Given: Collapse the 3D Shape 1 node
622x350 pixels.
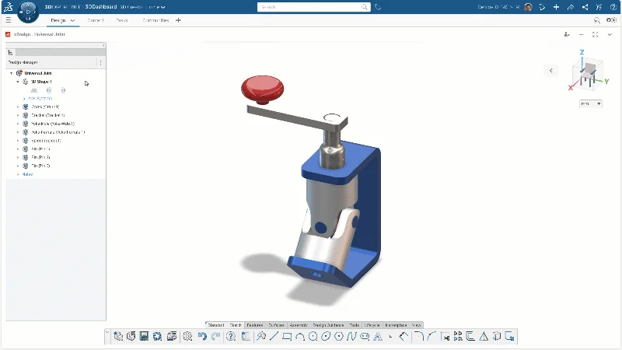Looking at the screenshot, I should (x=18, y=82).
